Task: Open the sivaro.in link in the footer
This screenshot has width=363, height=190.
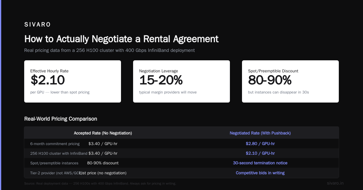Action: (335, 183)
